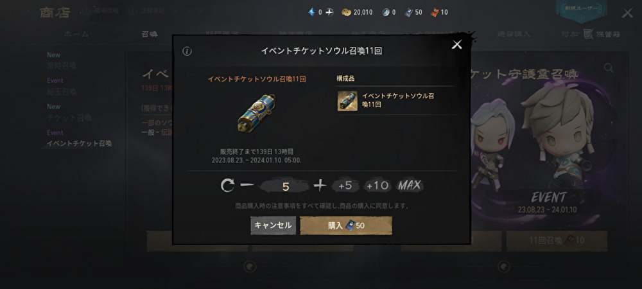This screenshot has height=289, width=642.
Task: Click the info icon in the dialog header
Action: 187,51
